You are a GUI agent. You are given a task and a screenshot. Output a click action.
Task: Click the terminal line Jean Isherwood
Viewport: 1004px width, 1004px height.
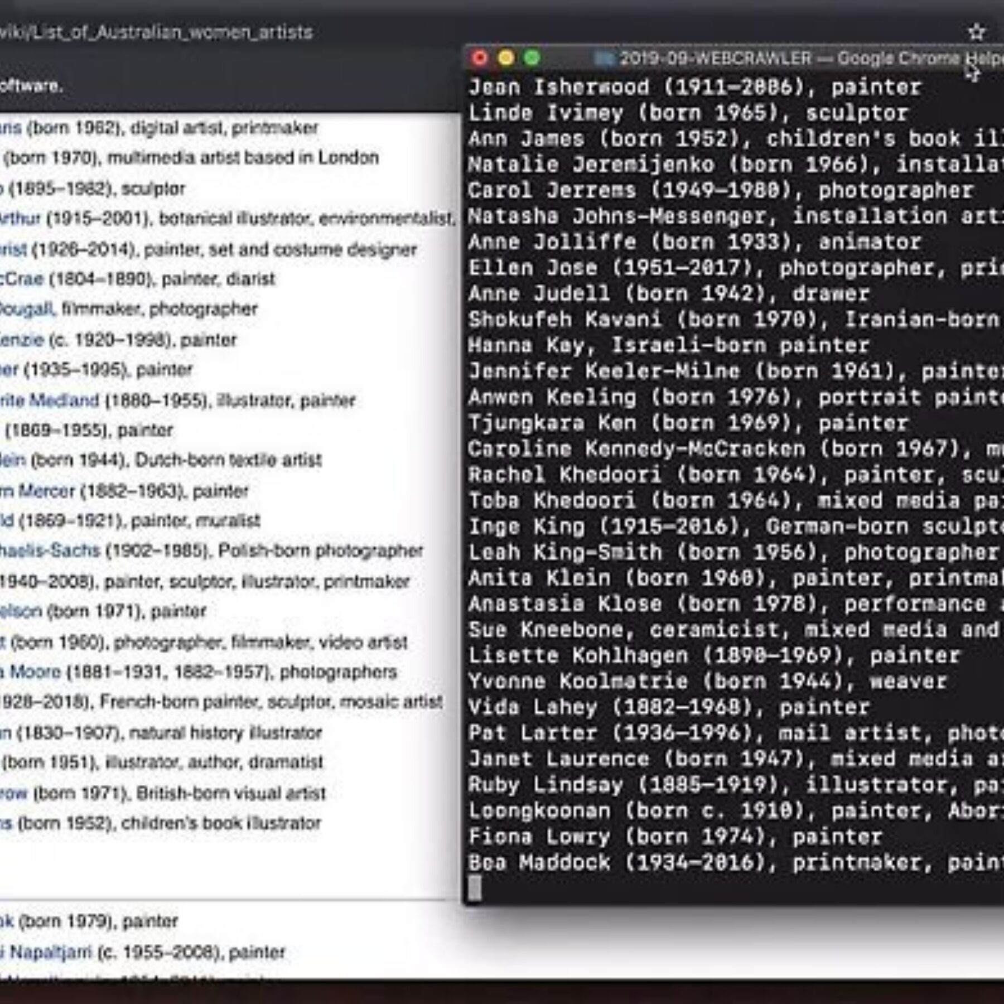point(694,87)
